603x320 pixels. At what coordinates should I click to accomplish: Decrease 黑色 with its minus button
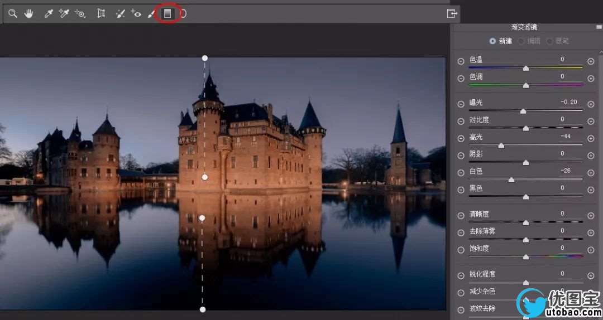tap(461, 190)
